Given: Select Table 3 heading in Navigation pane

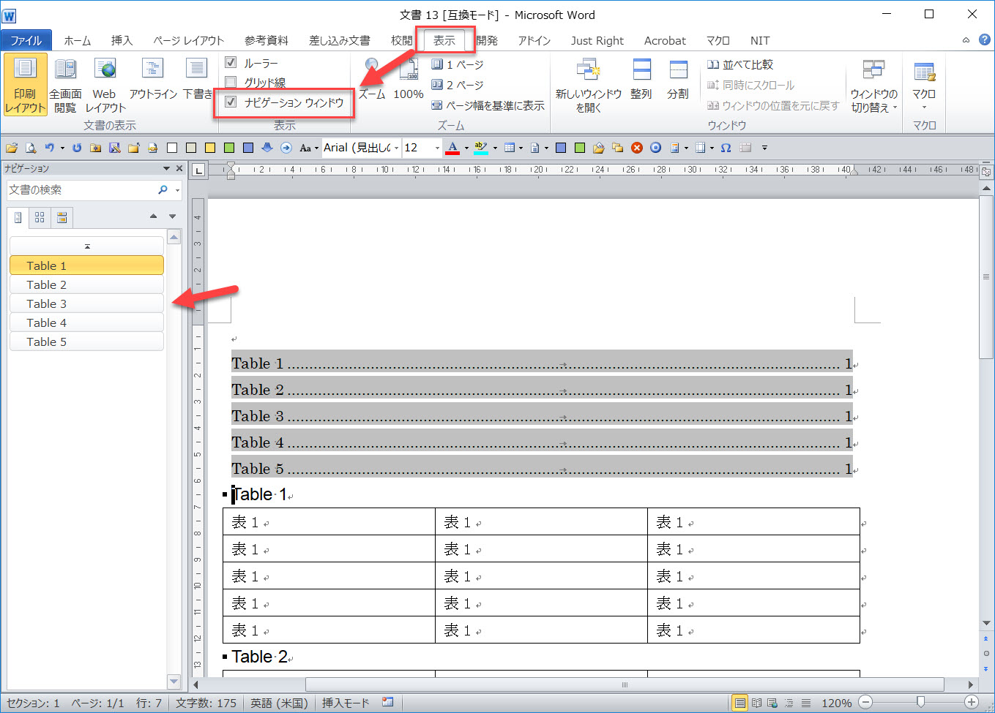Looking at the screenshot, I should click(86, 303).
